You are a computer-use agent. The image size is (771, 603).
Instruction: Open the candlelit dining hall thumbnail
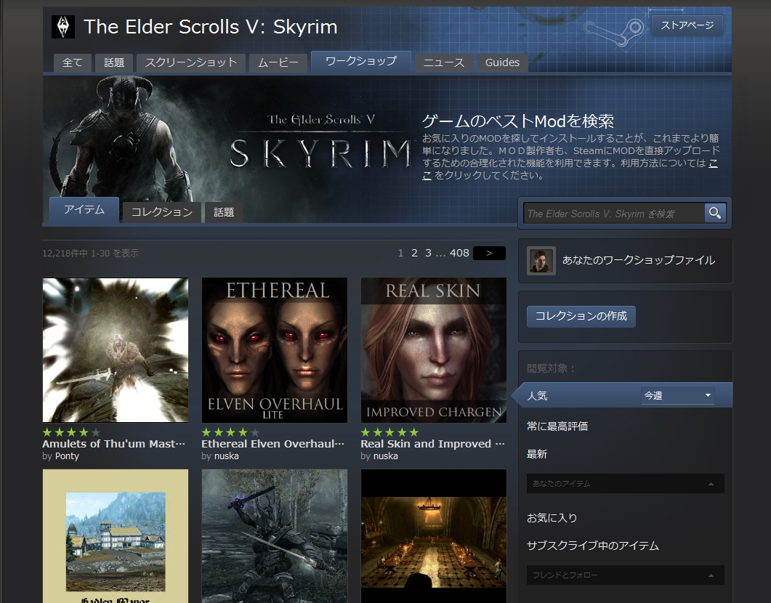[433, 536]
